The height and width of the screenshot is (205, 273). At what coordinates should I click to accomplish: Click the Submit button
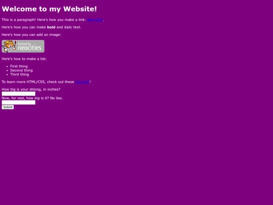(8, 107)
